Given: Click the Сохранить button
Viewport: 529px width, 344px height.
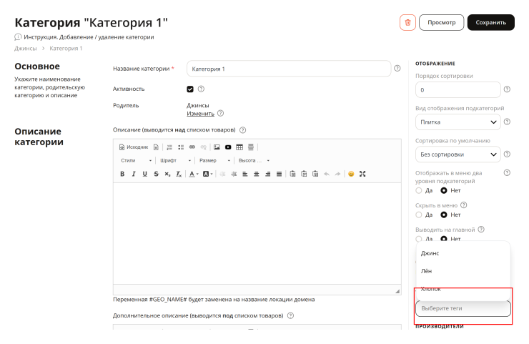Looking at the screenshot, I should click(x=491, y=23).
